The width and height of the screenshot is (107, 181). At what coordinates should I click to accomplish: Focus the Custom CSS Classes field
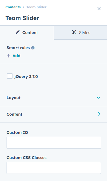tap(54, 168)
